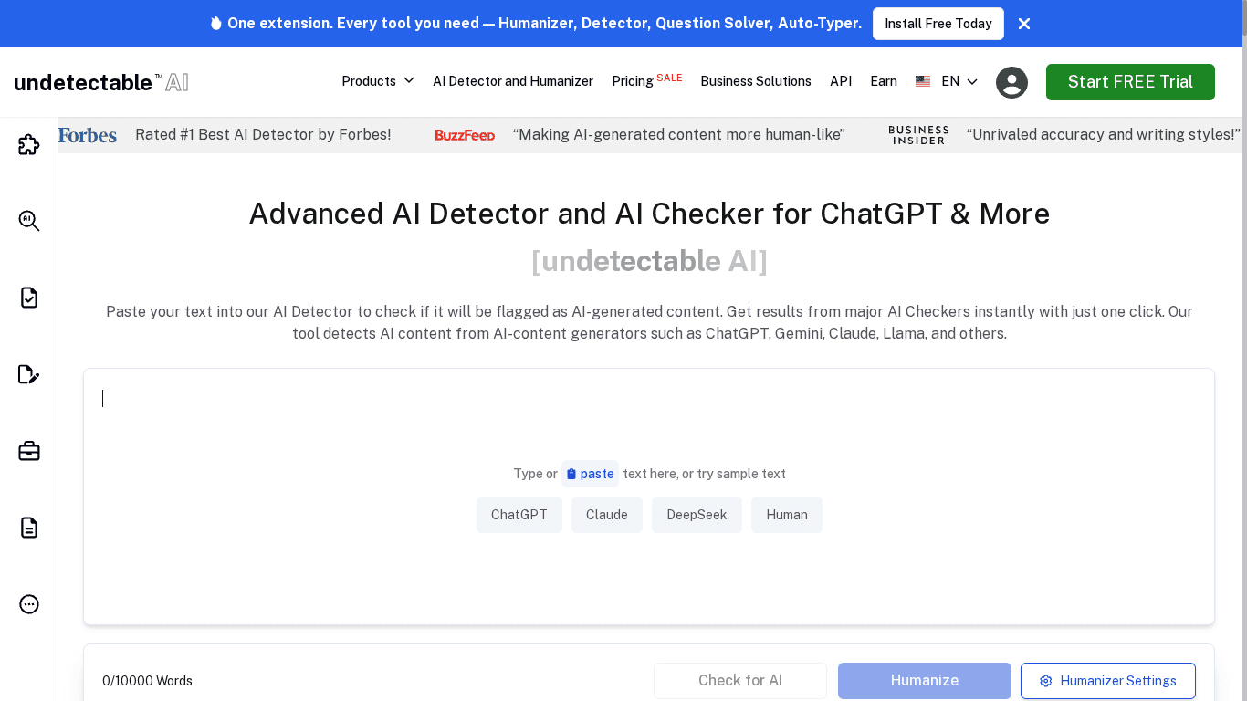The height and width of the screenshot is (701, 1247).
Task: Open the text document sidebar icon
Action: tap(29, 528)
